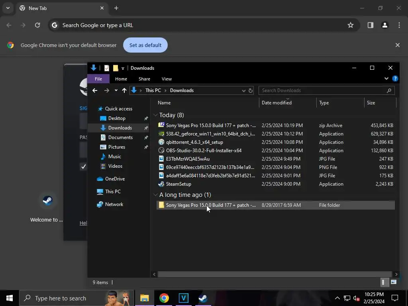408x306 pixels.
Task: Click the Explorer Forward arrow button
Action: point(107,90)
